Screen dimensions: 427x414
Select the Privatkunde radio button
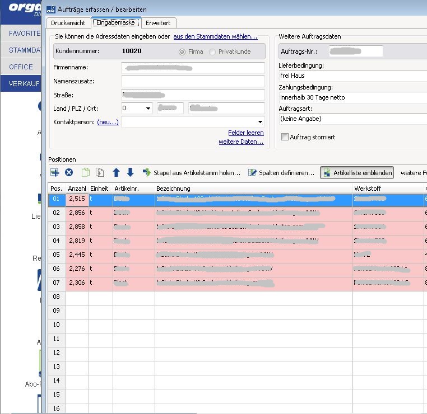point(212,51)
